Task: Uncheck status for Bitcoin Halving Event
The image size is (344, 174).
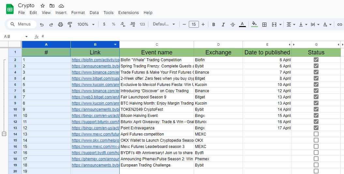Action: point(316,115)
